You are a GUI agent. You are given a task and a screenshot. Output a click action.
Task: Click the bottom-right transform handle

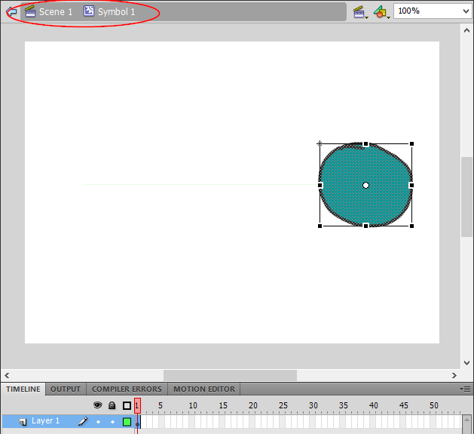click(x=411, y=226)
